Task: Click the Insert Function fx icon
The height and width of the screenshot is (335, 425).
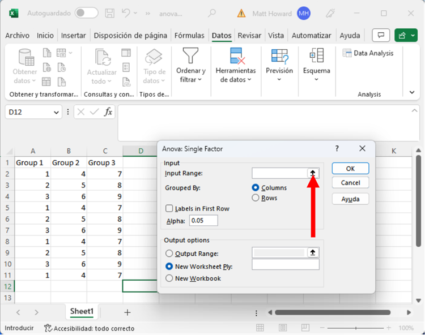Action: pyautogui.click(x=108, y=112)
